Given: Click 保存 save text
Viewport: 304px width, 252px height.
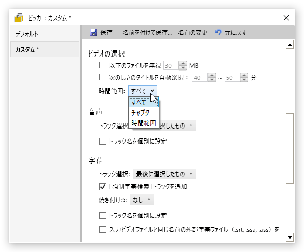Looking at the screenshot, I should pyautogui.click(x=106, y=32).
